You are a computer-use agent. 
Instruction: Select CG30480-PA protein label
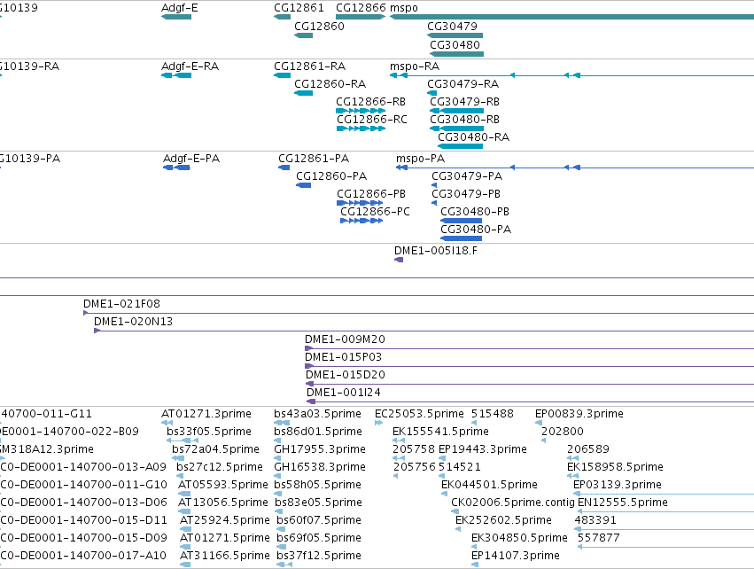(476, 230)
